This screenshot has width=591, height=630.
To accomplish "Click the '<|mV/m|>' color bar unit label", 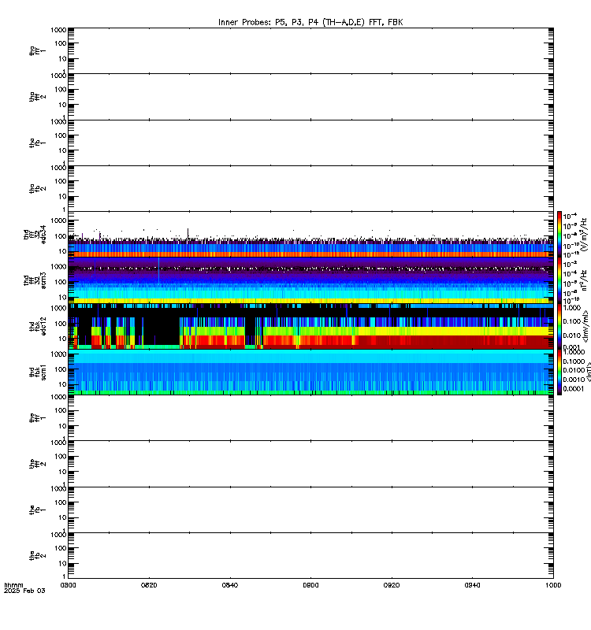I will (x=585, y=326).
